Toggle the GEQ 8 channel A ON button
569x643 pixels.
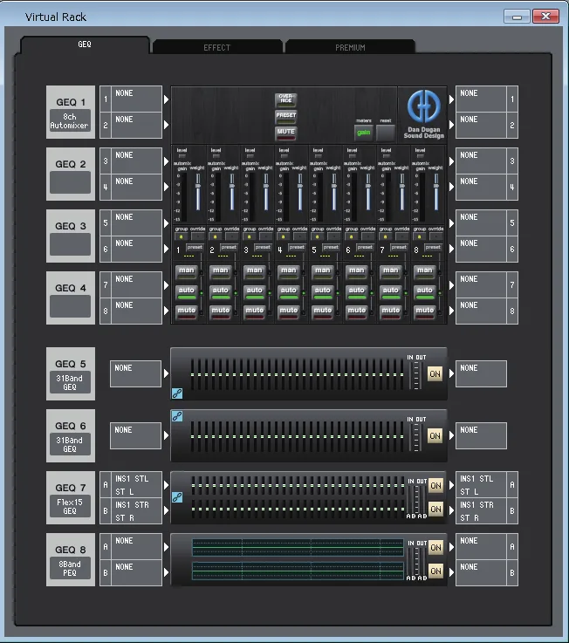(435, 547)
